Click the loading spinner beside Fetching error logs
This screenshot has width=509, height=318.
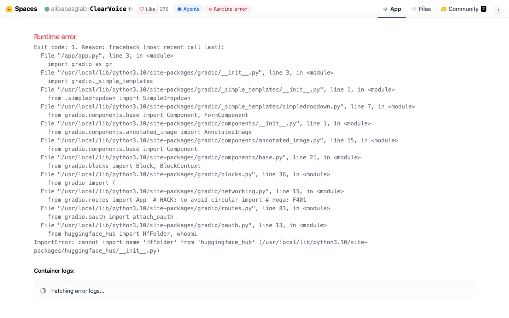click(43, 291)
